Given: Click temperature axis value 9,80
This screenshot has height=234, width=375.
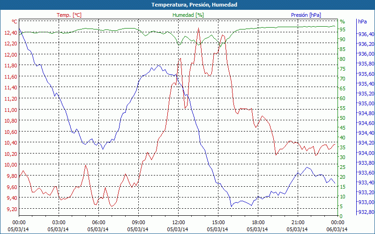Looking at the screenshot, I should [12, 176].
